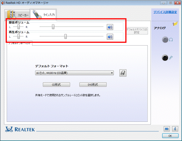The image size is (182, 141).
Task: Click the speaker icon in the title bar
Action: (3, 3)
